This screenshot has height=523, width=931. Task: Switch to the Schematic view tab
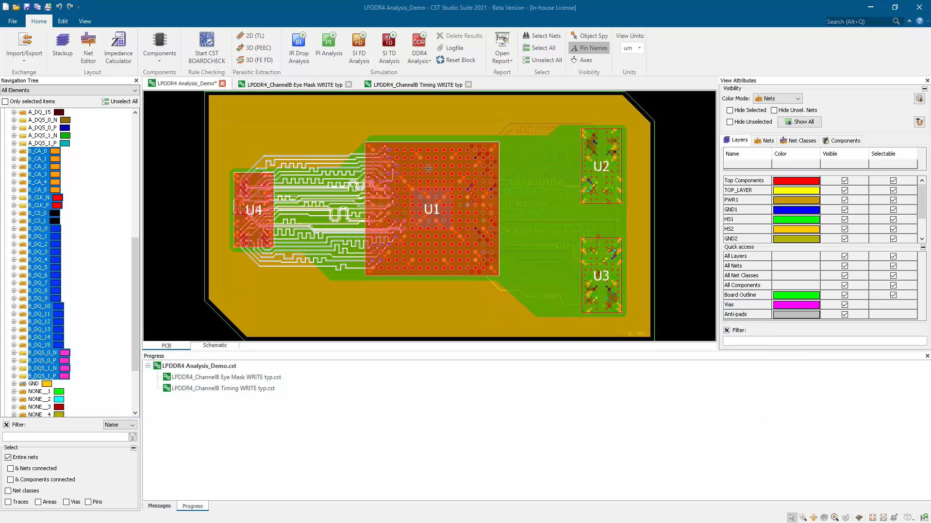[215, 345]
